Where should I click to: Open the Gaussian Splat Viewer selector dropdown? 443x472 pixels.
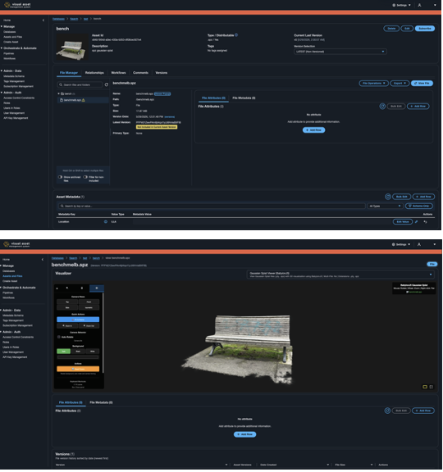coord(340,275)
